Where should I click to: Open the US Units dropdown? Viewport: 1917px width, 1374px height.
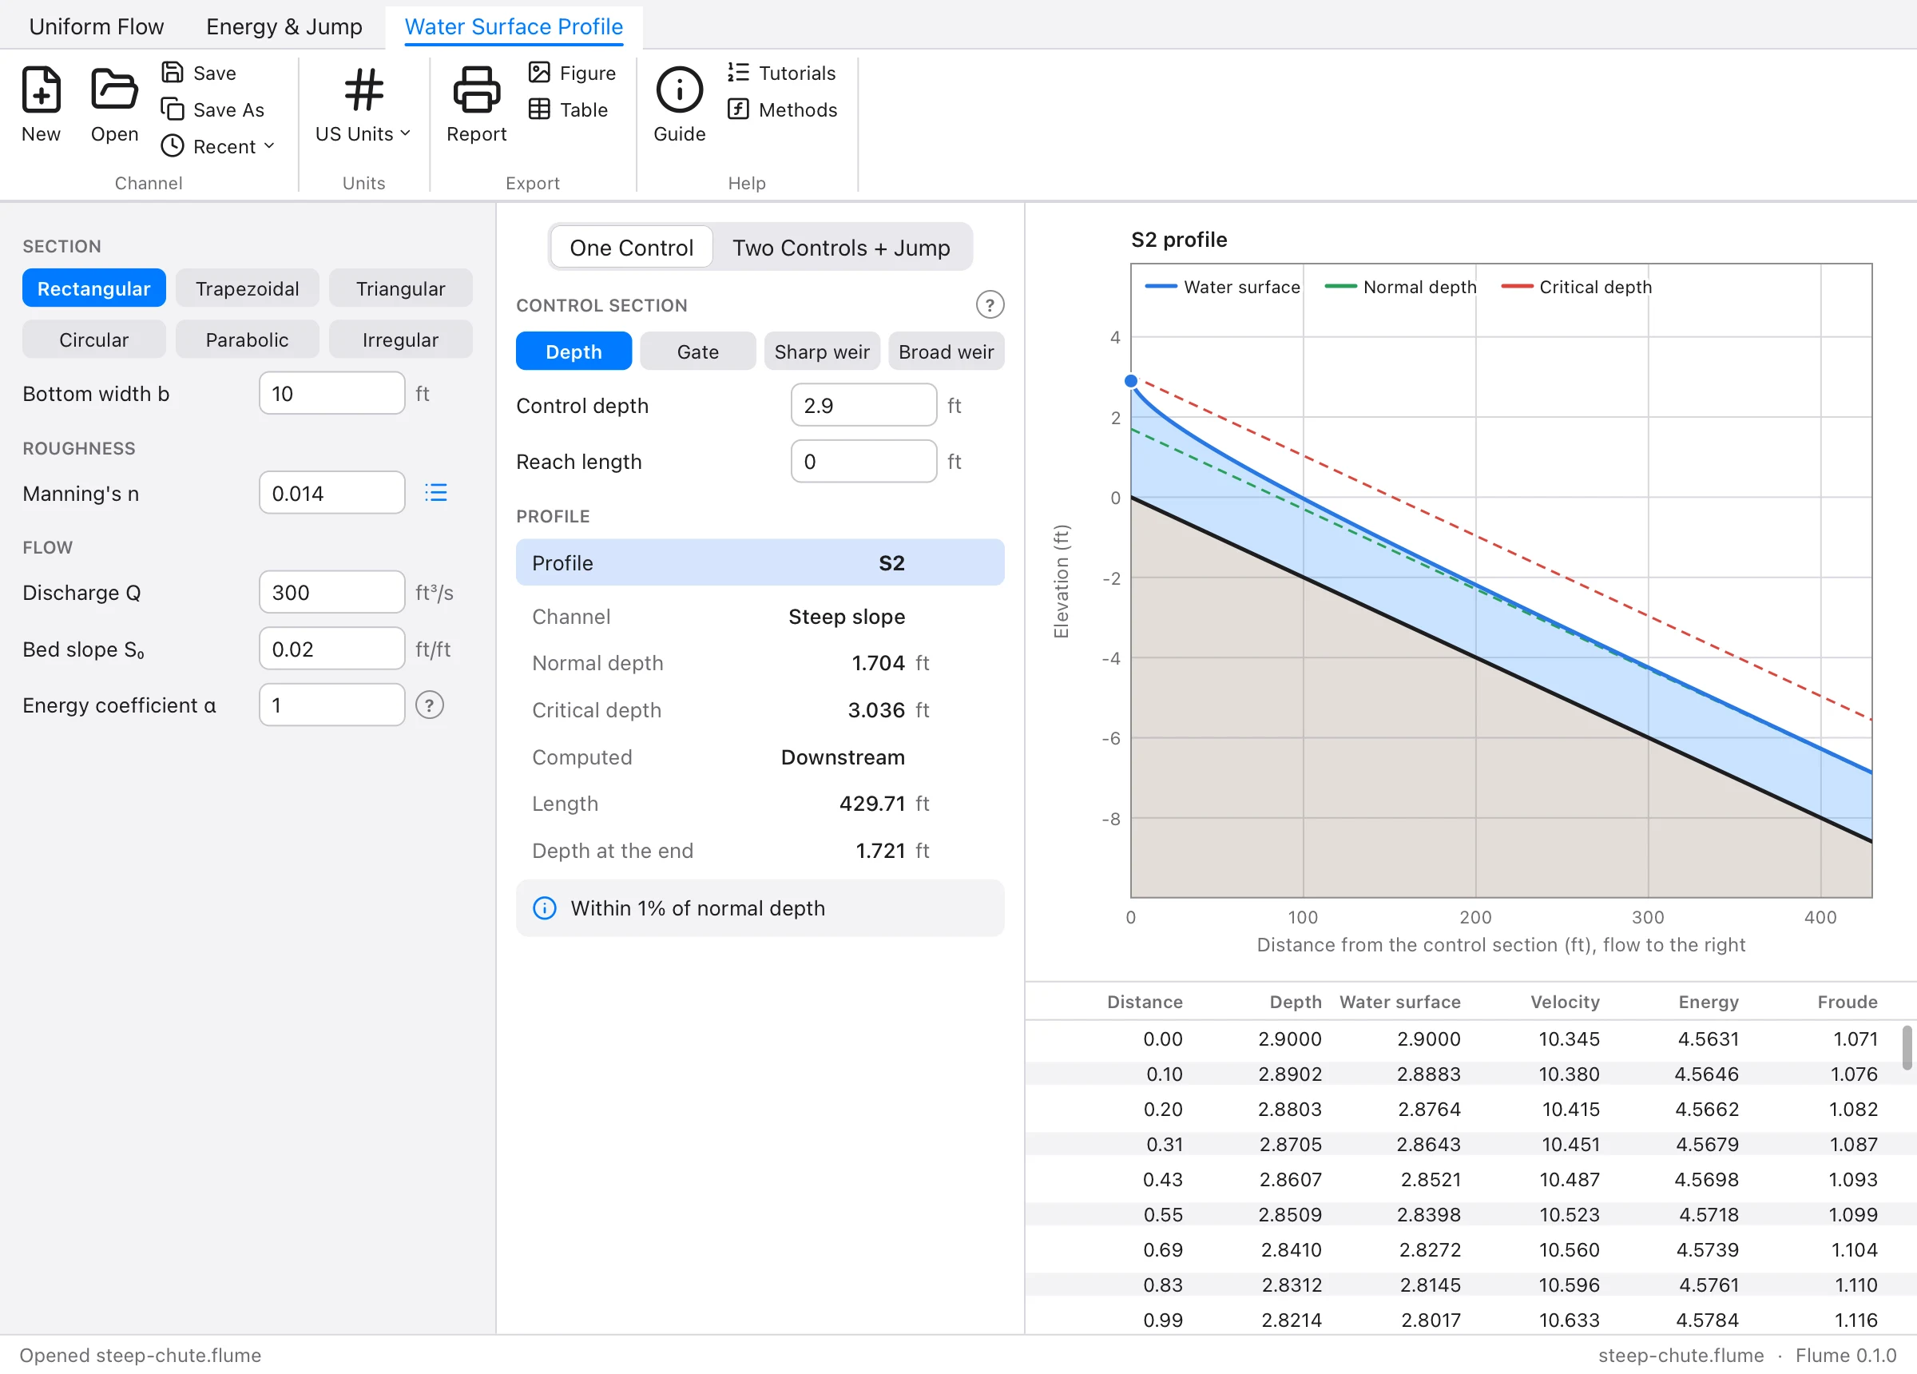[363, 133]
